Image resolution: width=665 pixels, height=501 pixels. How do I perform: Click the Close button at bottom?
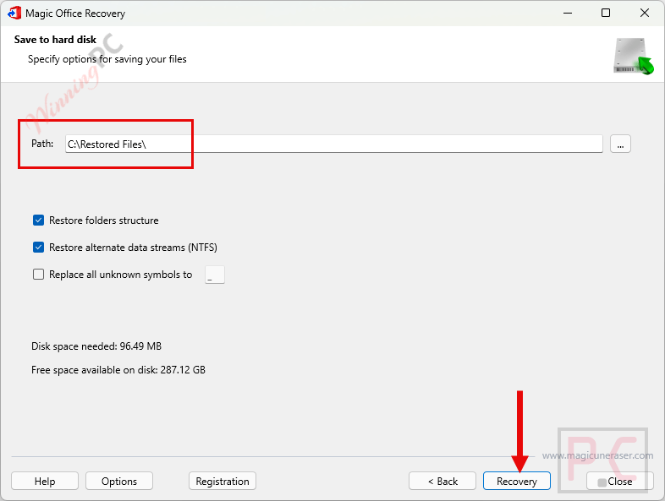[619, 481]
